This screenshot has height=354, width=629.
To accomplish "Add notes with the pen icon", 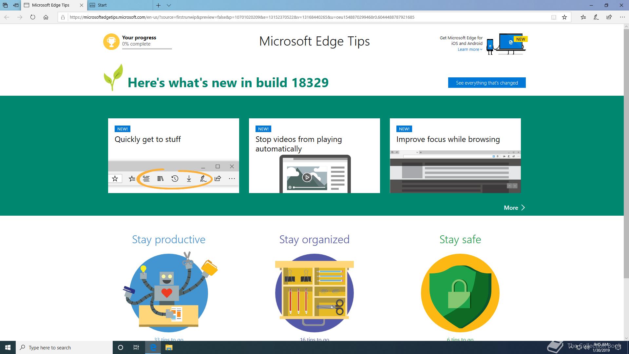I will (x=596, y=17).
